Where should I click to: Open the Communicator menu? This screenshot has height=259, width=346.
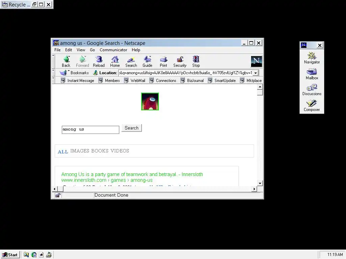coord(113,50)
